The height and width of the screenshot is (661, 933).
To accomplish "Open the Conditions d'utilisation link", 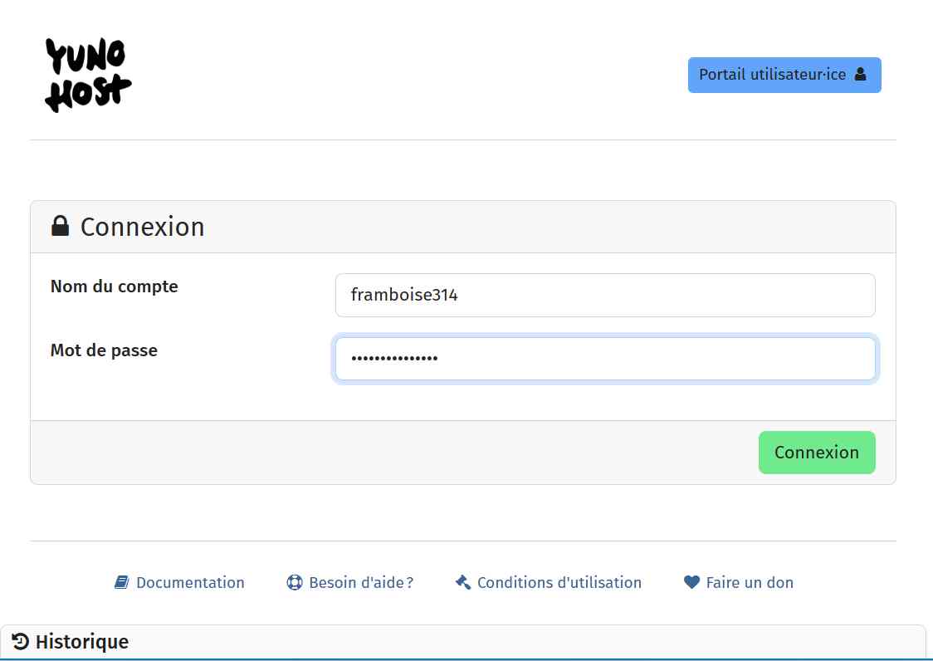I will point(559,583).
